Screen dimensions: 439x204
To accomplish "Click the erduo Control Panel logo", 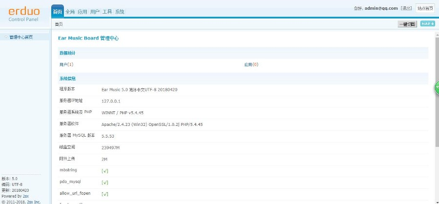I will [x=24, y=14].
